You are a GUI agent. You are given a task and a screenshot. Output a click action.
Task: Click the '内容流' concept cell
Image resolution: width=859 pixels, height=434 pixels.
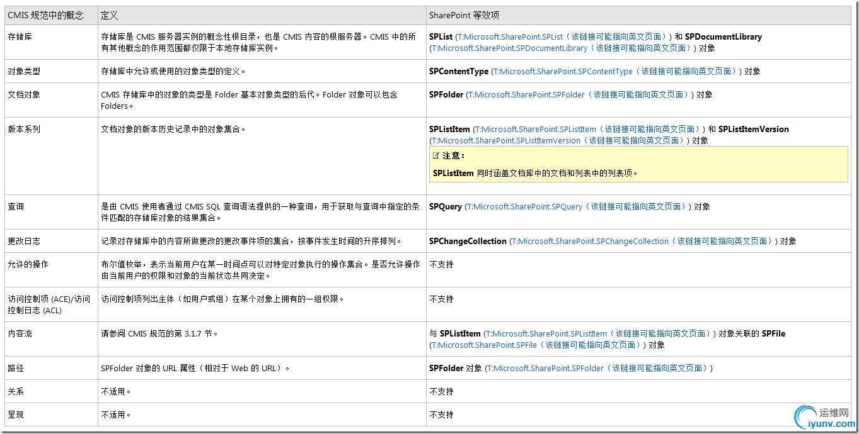pyautogui.click(x=51, y=340)
